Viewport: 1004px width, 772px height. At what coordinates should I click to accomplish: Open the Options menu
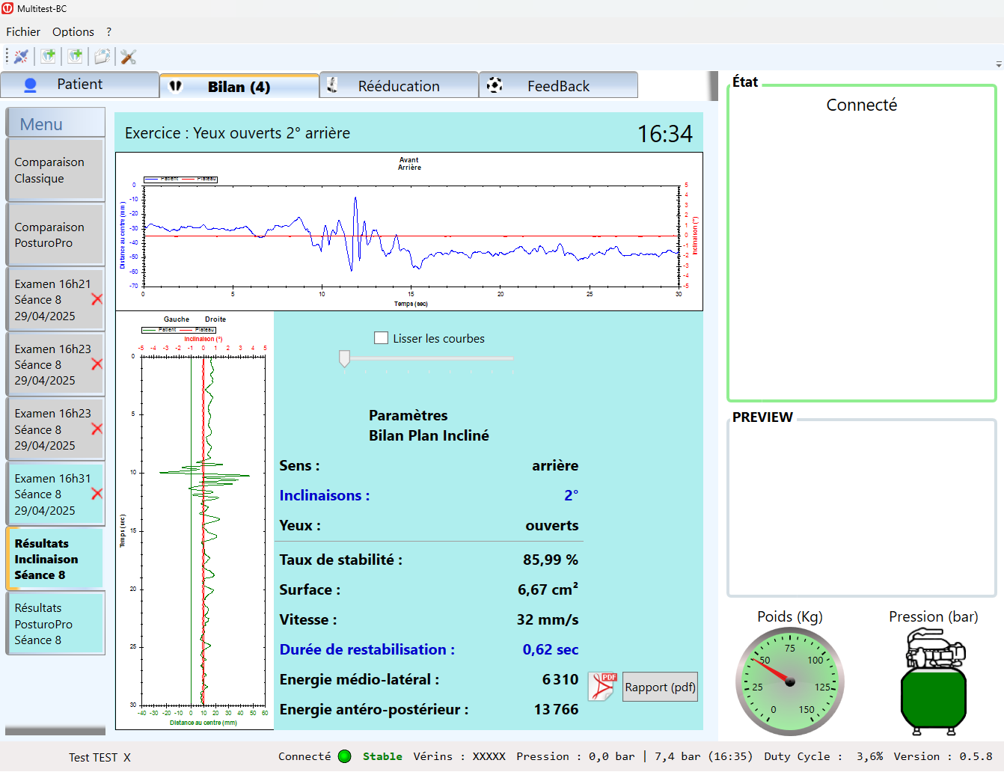pyautogui.click(x=73, y=31)
